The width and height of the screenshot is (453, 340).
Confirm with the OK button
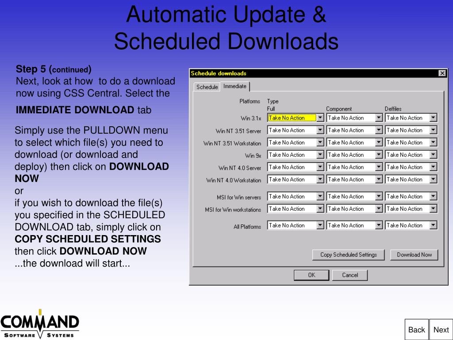(311, 275)
